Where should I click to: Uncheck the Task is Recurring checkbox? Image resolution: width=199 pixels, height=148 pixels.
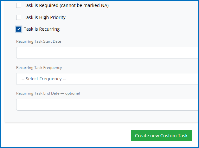19,29
